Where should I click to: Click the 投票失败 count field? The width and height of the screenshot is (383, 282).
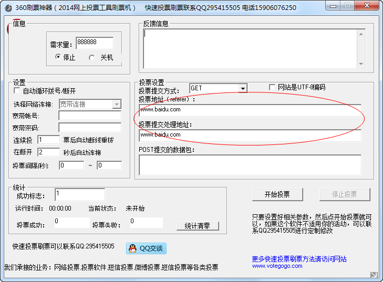click(146, 223)
